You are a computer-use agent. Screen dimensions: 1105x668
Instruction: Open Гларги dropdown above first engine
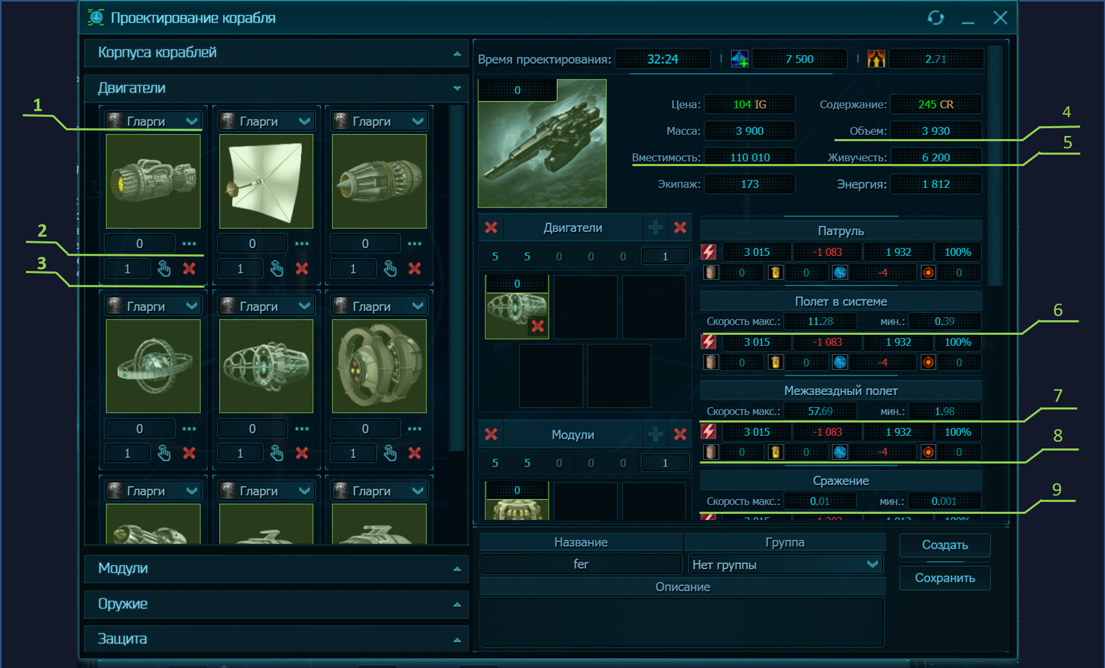(x=153, y=121)
